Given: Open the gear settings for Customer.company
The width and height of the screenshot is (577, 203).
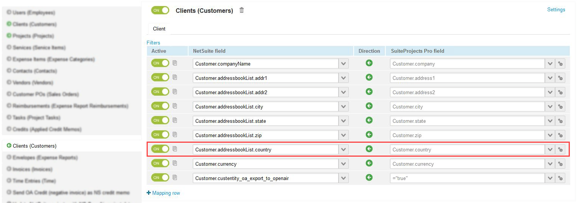Looking at the screenshot, I should pos(560,64).
